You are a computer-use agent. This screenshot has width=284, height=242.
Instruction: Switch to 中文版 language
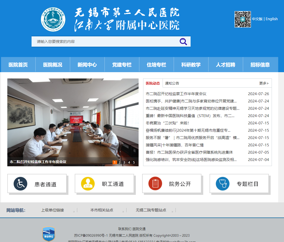click(x=257, y=19)
